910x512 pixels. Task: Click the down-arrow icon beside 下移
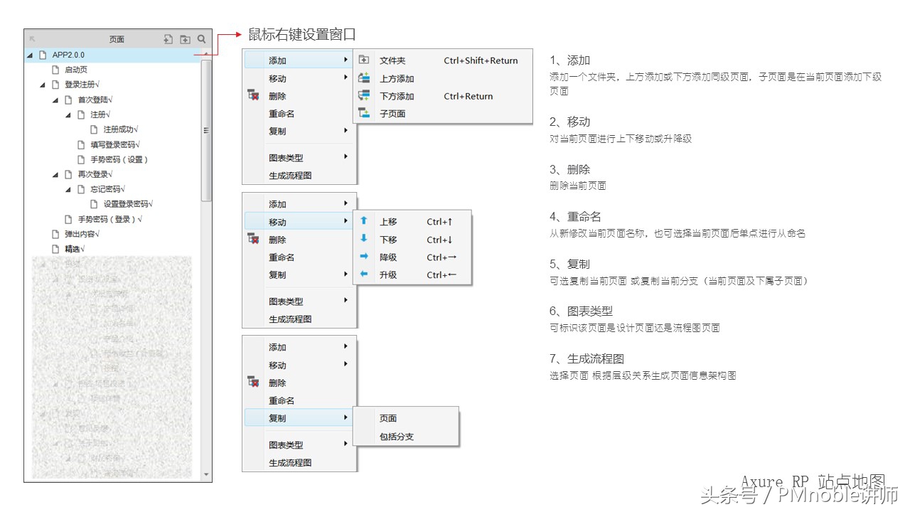tap(363, 239)
